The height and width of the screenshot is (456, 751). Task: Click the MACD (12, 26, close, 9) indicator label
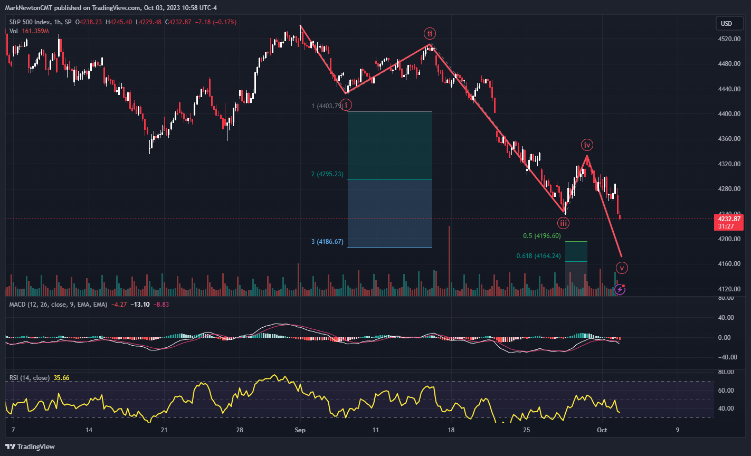pos(60,305)
